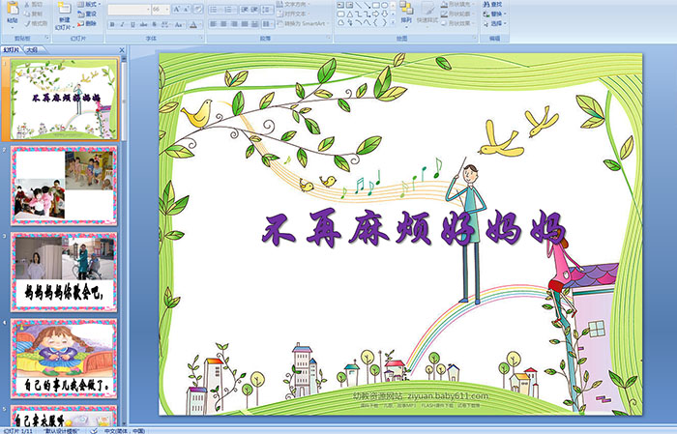Click the Decrease Font Size icon
This screenshot has height=434, width=677.
(187, 9)
